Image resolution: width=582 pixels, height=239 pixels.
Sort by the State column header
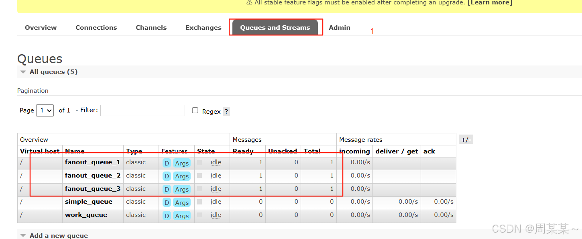(206, 151)
